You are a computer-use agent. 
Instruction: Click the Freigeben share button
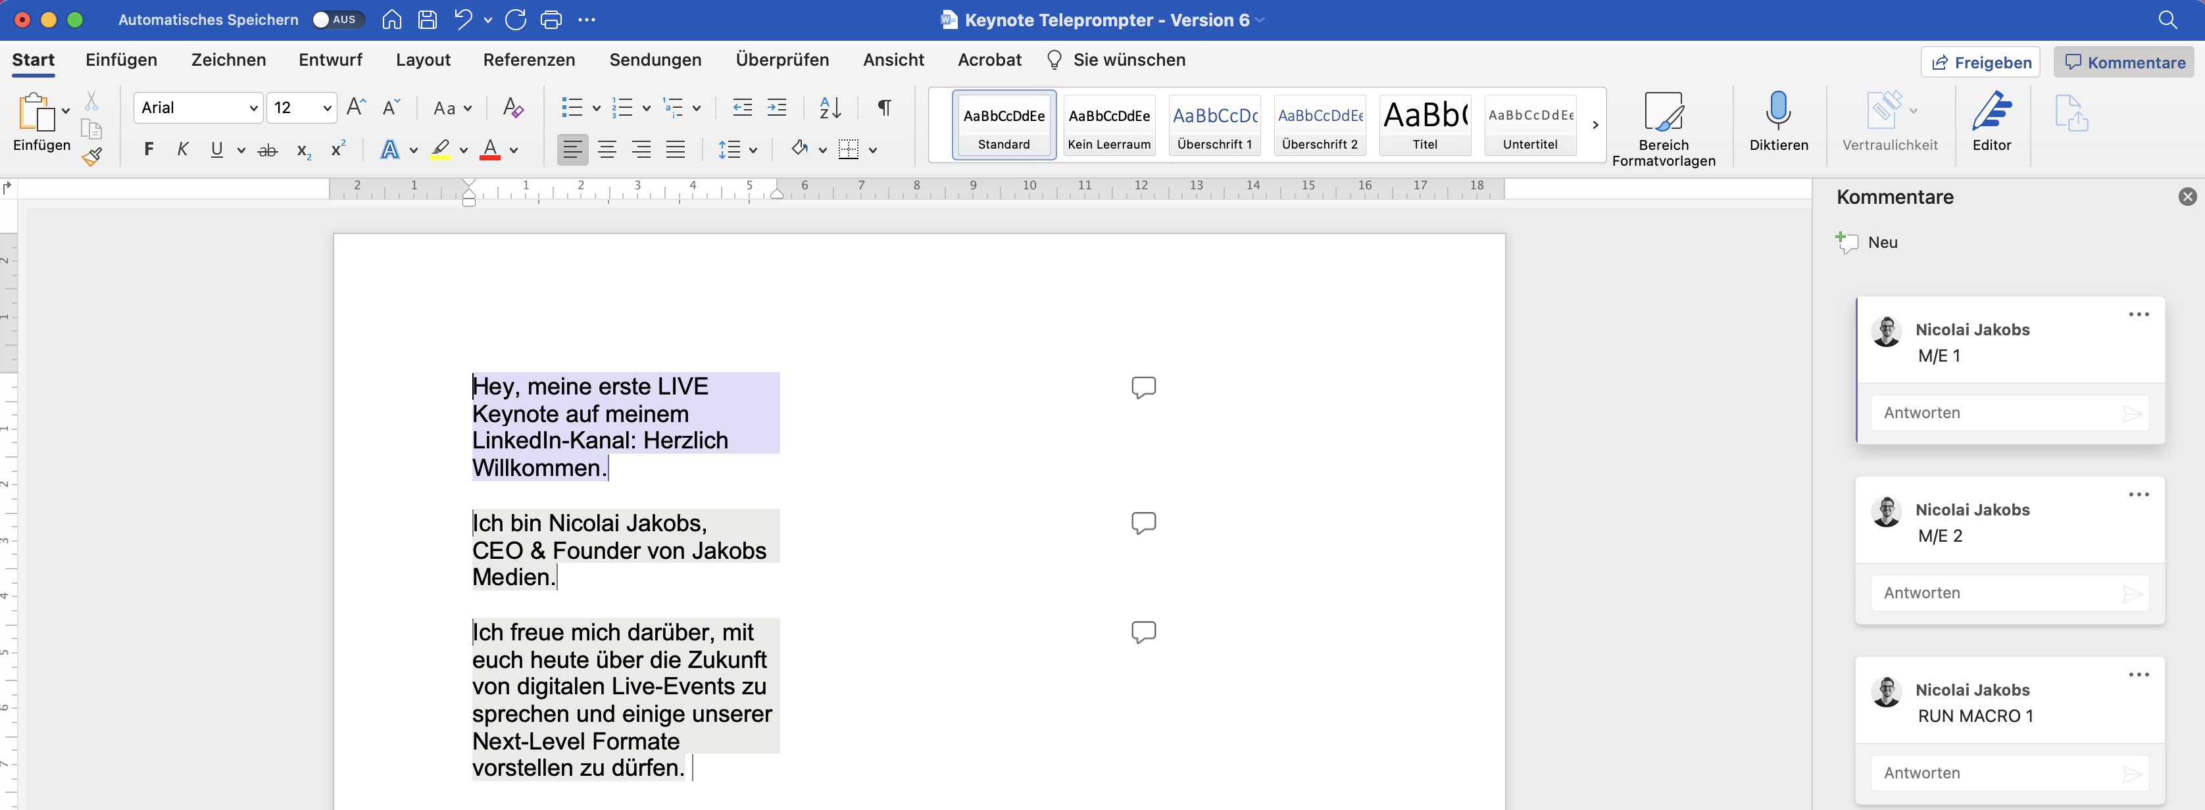1980,62
